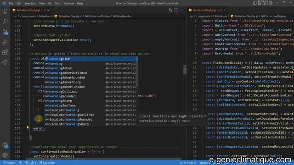Click the VS Code logo in title bar
The image size is (294, 165).
click(4, 3)
